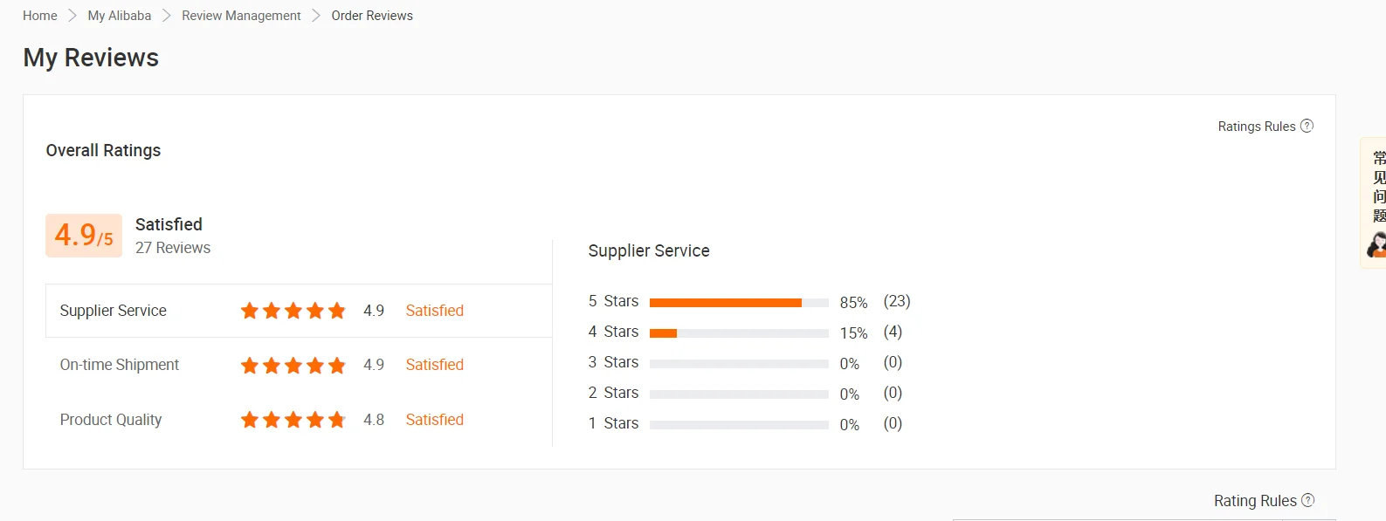This screenshot has height=521, width=1386.
Task: Click the Supplier Service row's five stars
Action: click(293, 311)
